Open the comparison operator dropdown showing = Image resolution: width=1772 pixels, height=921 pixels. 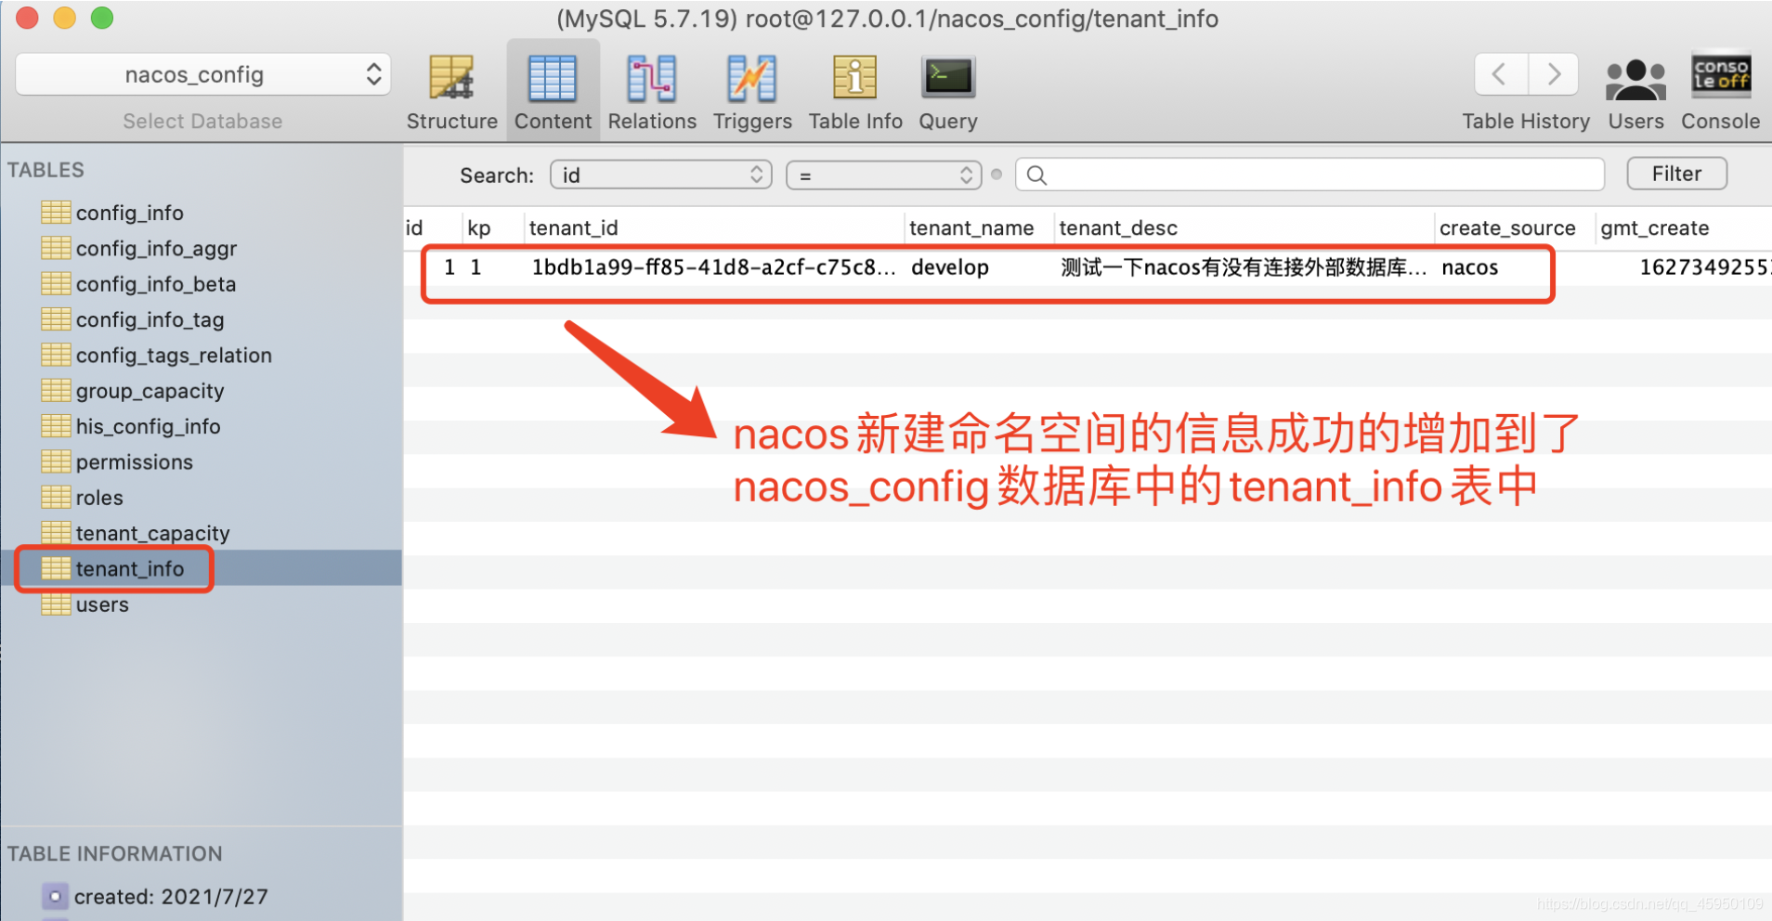point(883,175)
